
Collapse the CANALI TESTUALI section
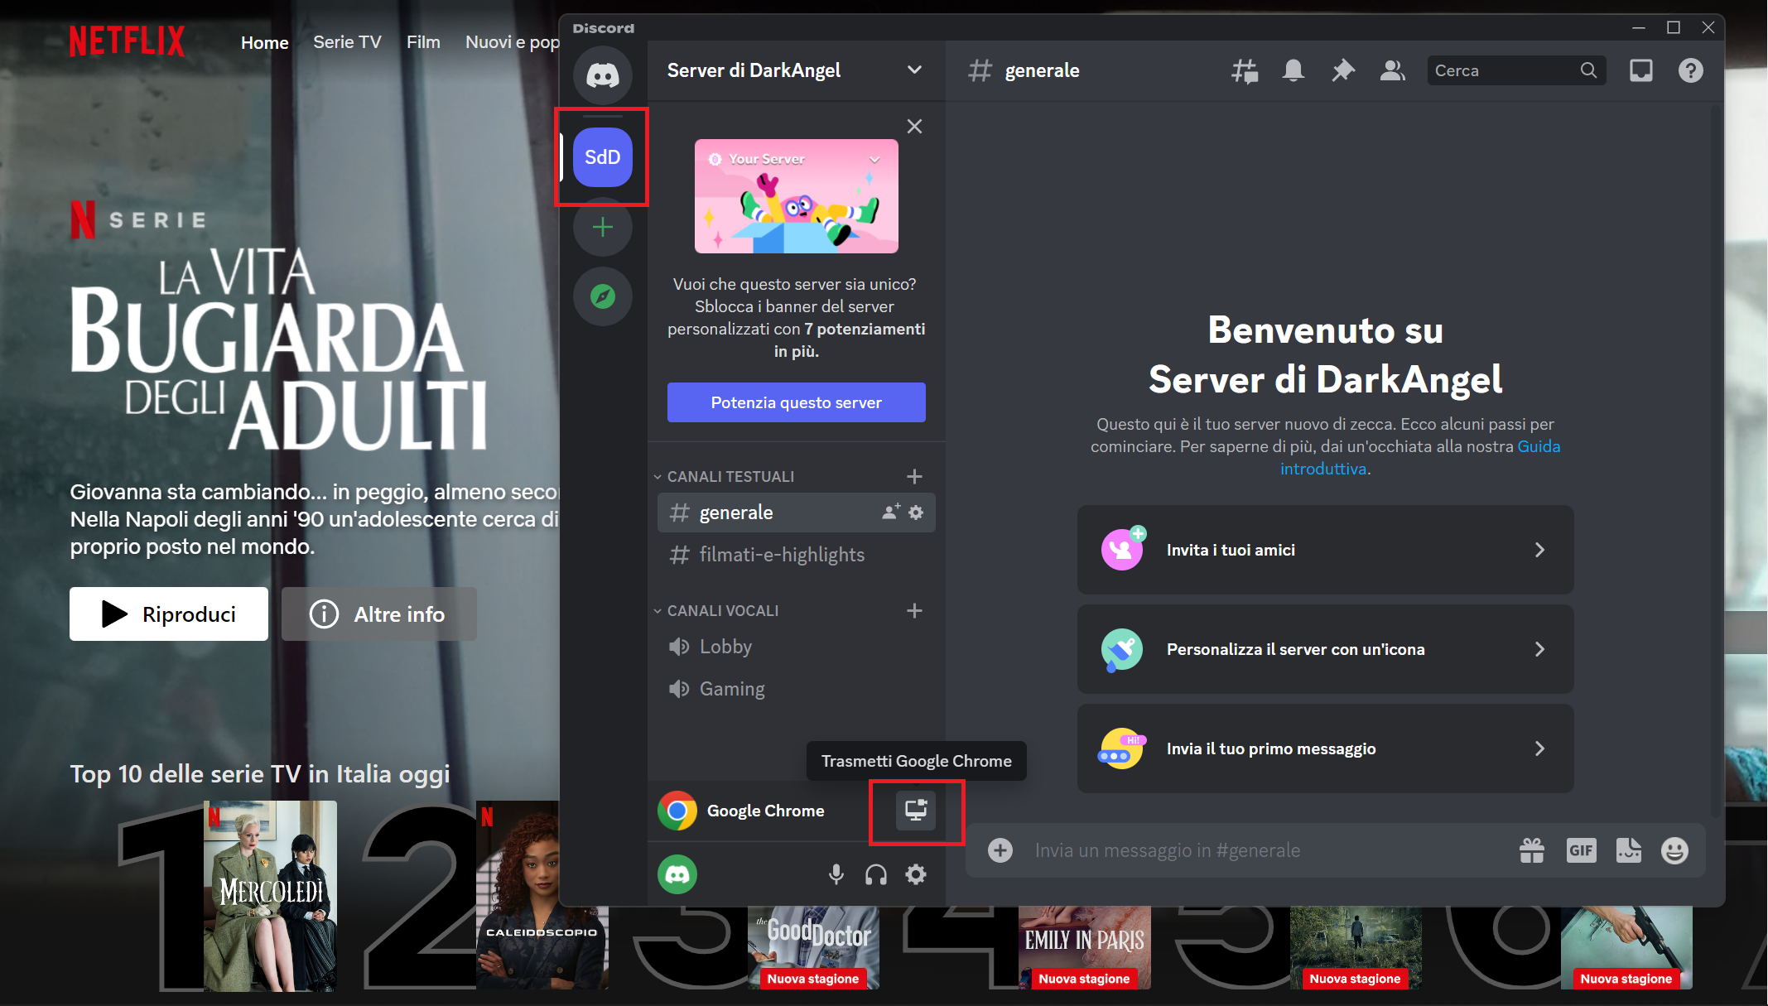coord(657,476)
